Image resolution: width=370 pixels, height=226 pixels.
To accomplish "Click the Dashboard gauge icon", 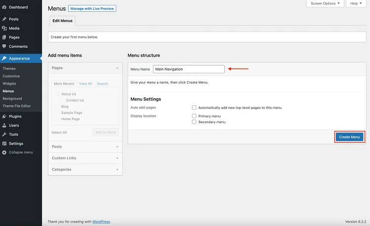I will (4, 7).
